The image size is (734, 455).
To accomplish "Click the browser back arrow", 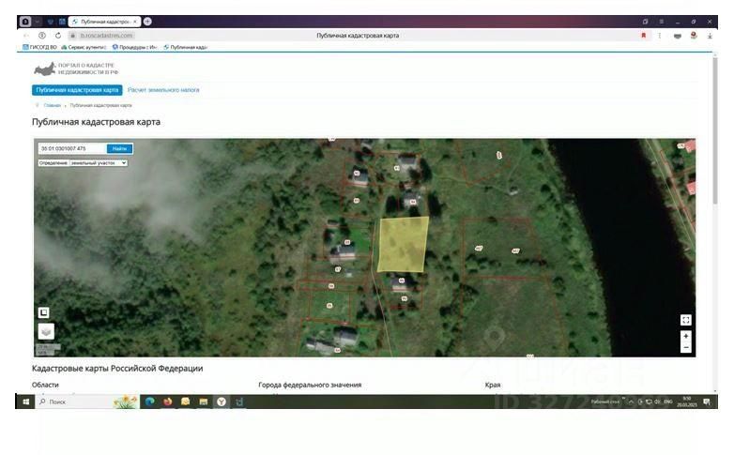I will click(26, 36).
